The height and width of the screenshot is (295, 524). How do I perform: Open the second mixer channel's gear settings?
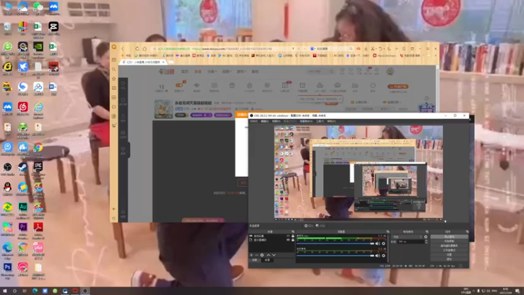tap(384, 256)
